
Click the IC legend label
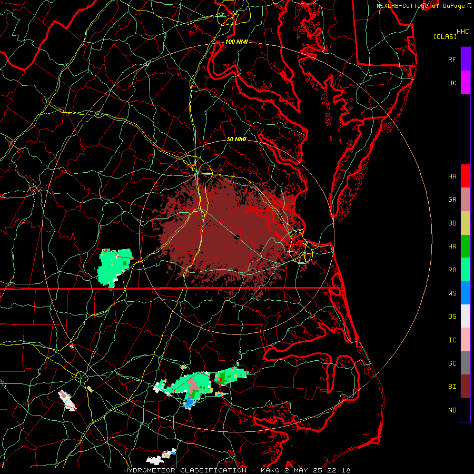[452, 340]
